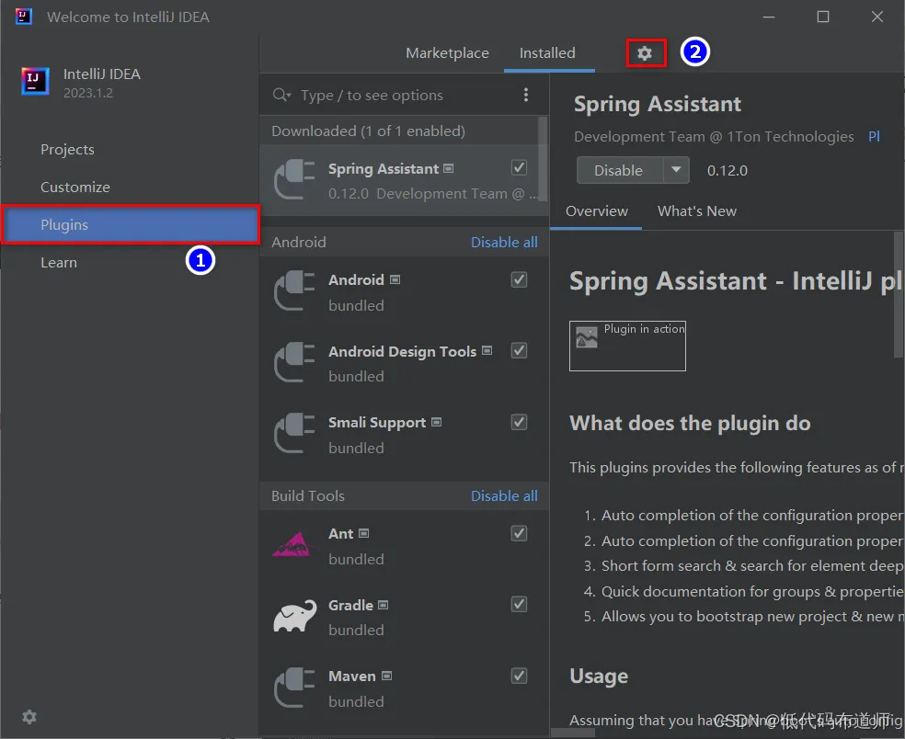Click the IntelliJ title bar app icon

[23, 17]
